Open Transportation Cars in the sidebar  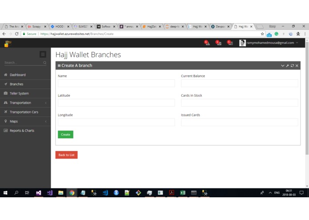25,112
